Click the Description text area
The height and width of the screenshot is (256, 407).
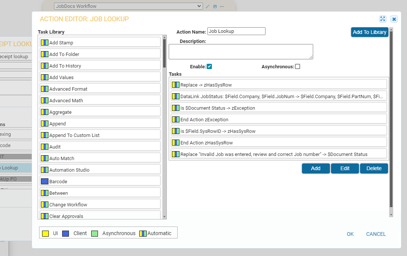(241, 51)
